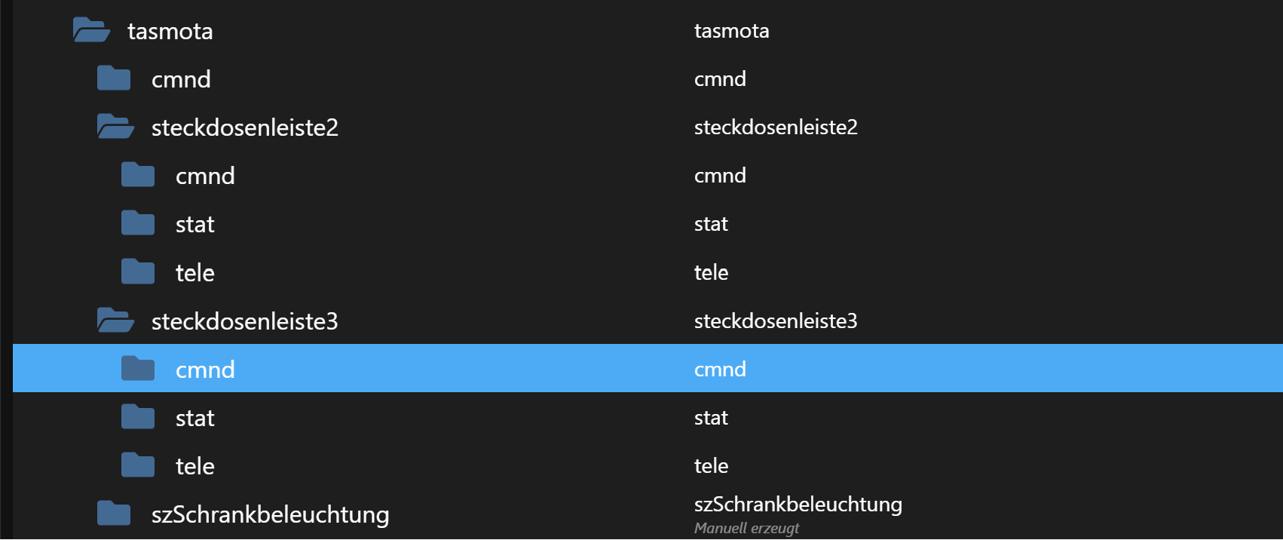The image size is (1283, 540).
Task: Expand the szSchrankbeleuchtung folder icon
Action: (x=114, y=514)
